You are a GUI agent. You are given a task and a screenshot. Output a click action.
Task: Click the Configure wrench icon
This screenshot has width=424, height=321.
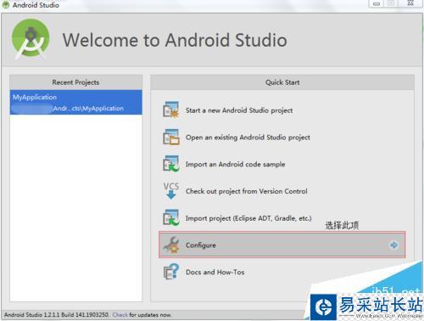click(x=171, y=245)
